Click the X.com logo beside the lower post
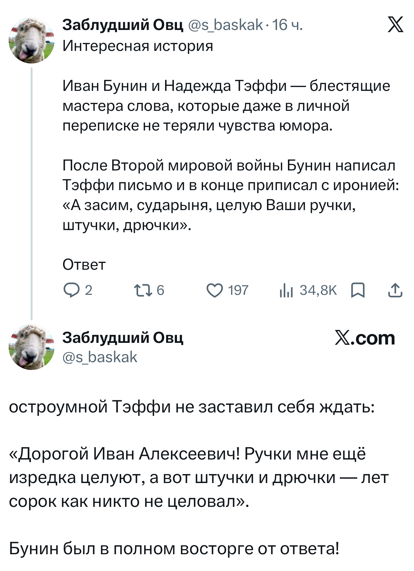 coord(365,338)
